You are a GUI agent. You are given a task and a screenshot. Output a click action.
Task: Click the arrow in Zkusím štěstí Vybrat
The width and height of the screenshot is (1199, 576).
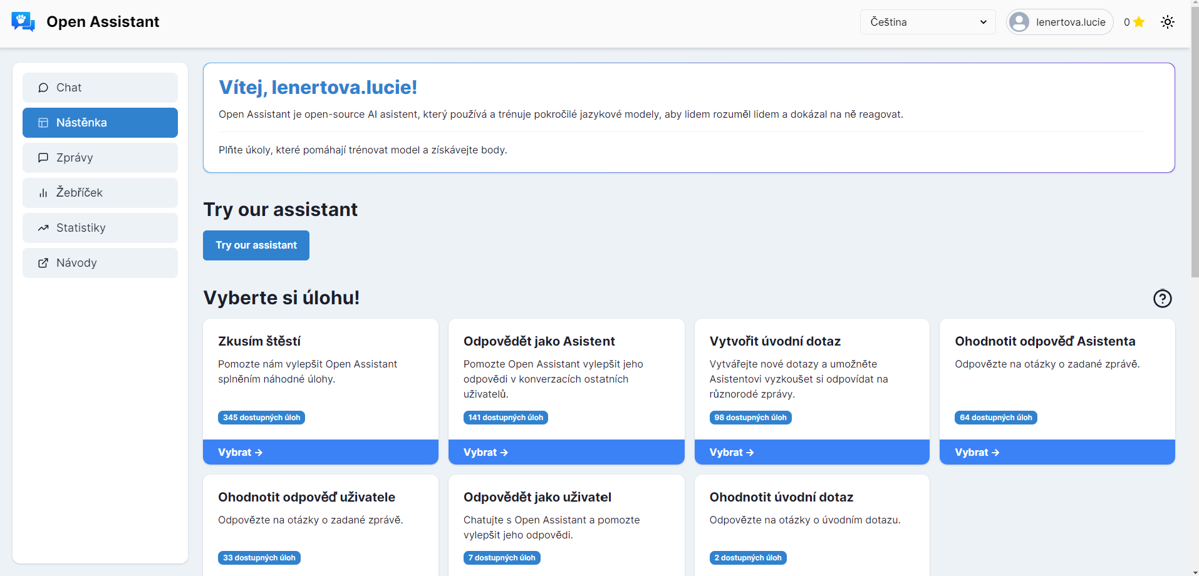tap(259, 452)
